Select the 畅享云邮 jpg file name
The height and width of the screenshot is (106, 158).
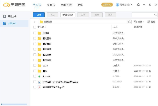[60, 82]
